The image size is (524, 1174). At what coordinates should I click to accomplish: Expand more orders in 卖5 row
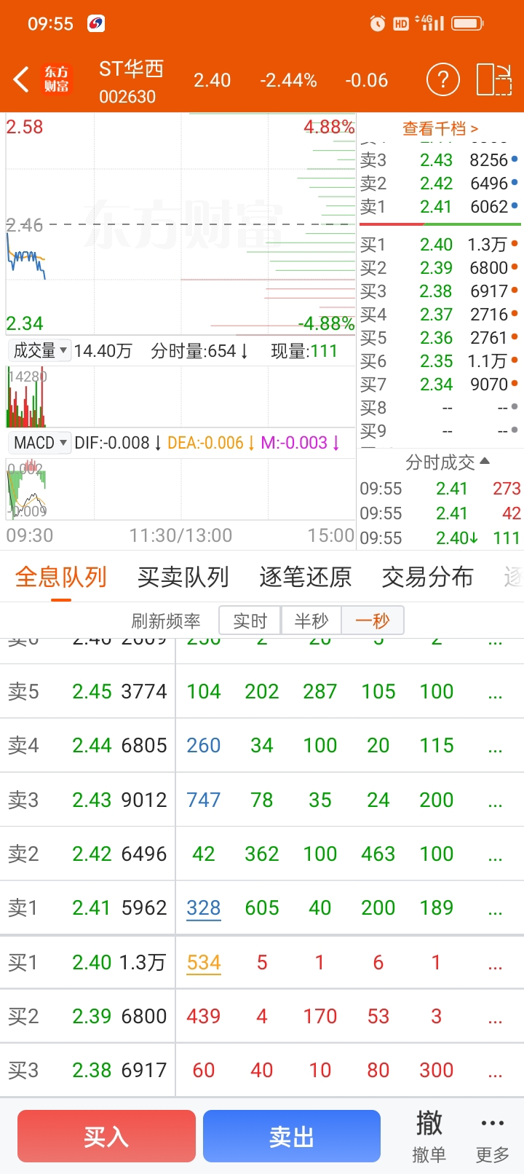[496, 693]
